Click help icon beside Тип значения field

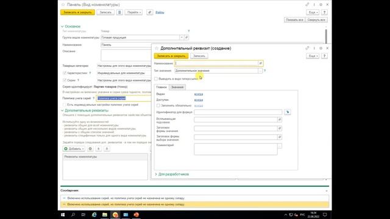[x=264, y=71]
